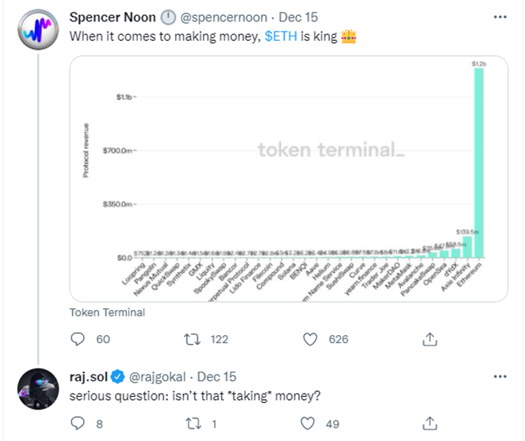525x441 pixels.
Task: Share raj.sol's reply using share icon
Action: coord(430,424)
